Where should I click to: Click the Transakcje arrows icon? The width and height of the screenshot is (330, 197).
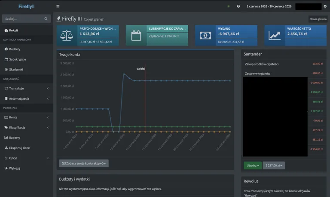pos(6,88)
